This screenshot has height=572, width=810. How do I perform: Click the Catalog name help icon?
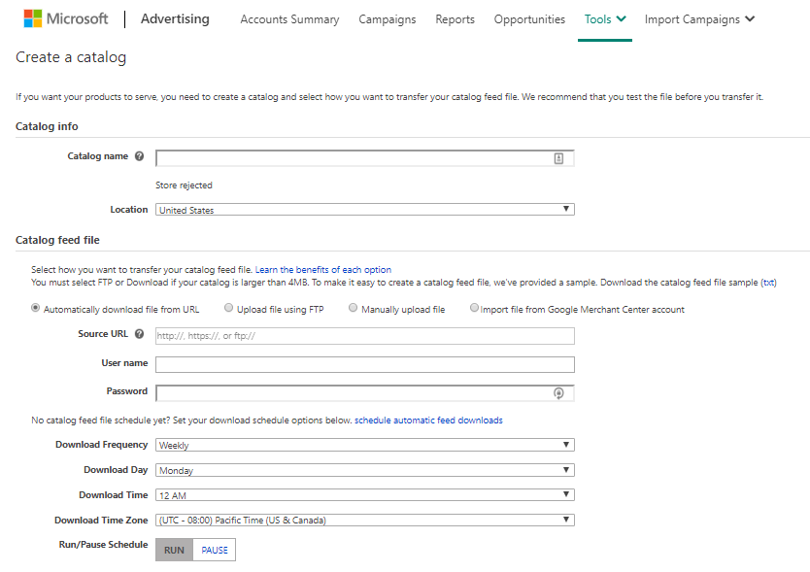(139, 156)
